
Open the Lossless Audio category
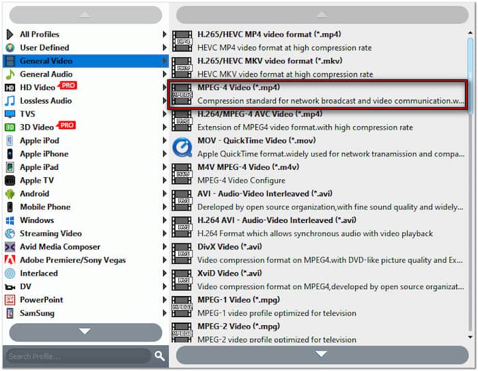(85, 101)
